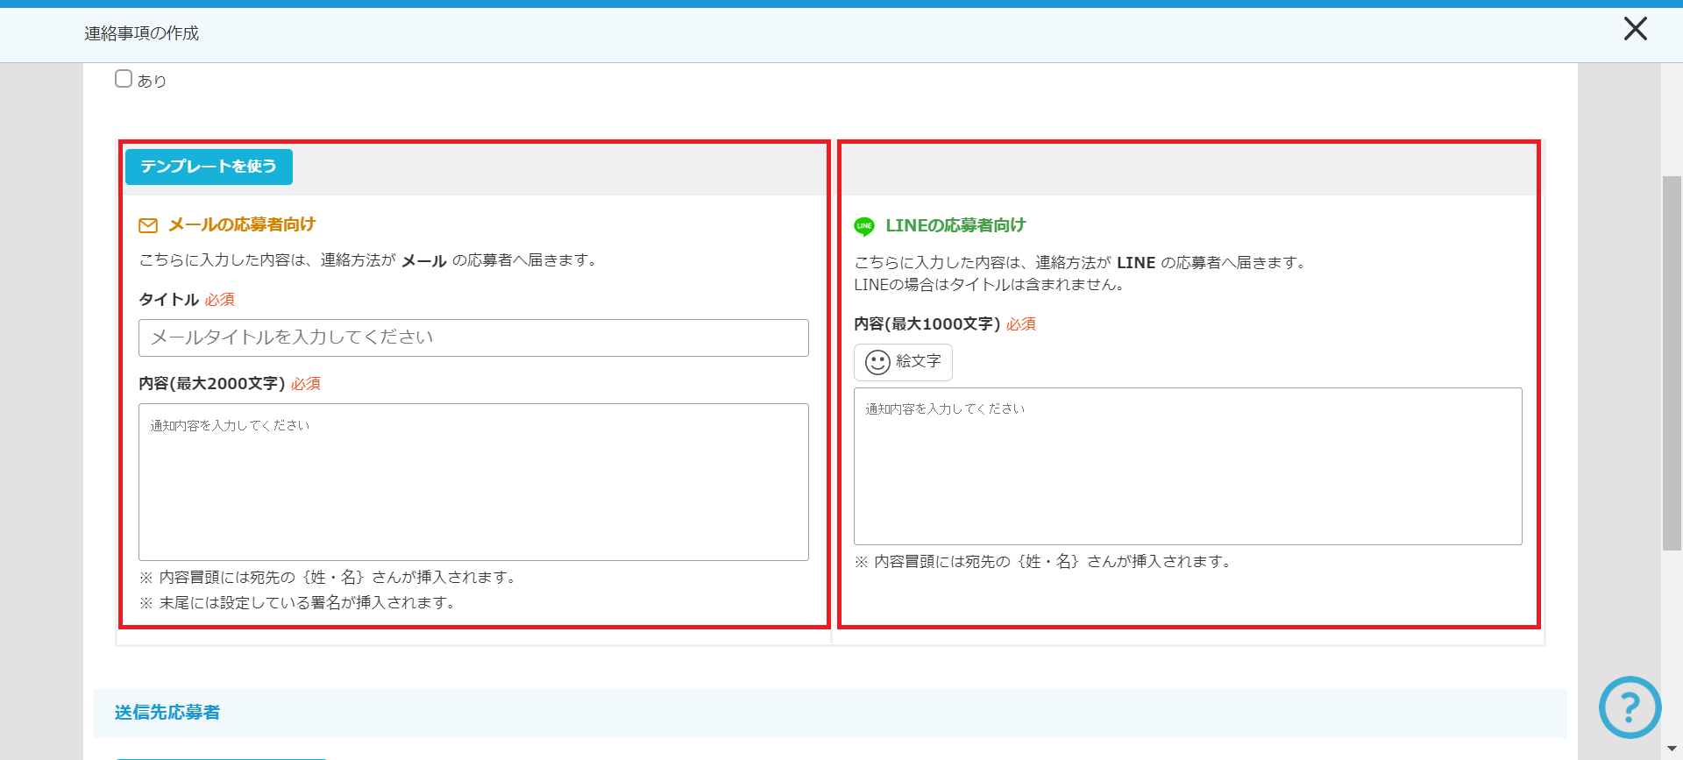Viewport: 1683px width, 760px height.
Task: Click into the mail 通知内容 text area
Action: pos(473,481)
